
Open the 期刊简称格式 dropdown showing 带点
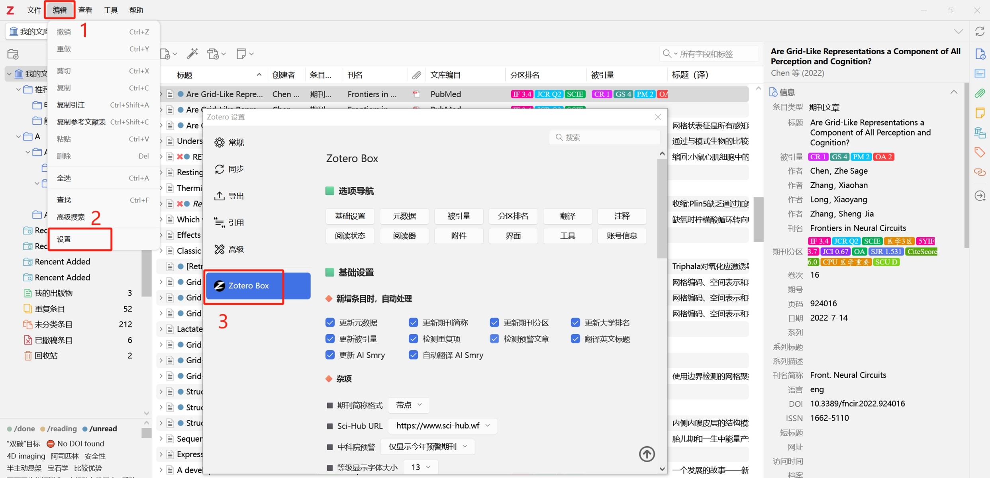pos(408,405)
